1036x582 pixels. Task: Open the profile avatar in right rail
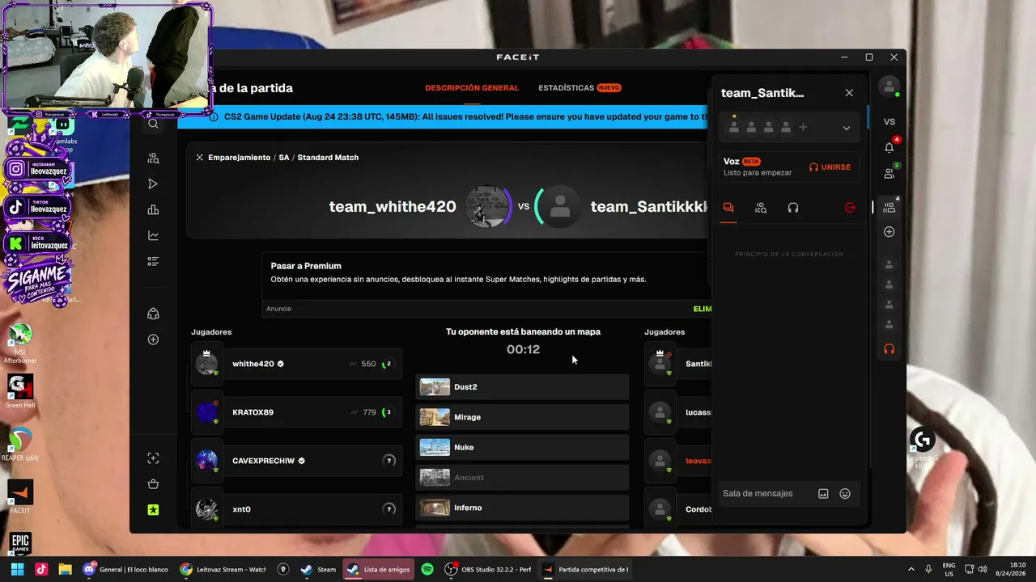[x=890, y=86]
